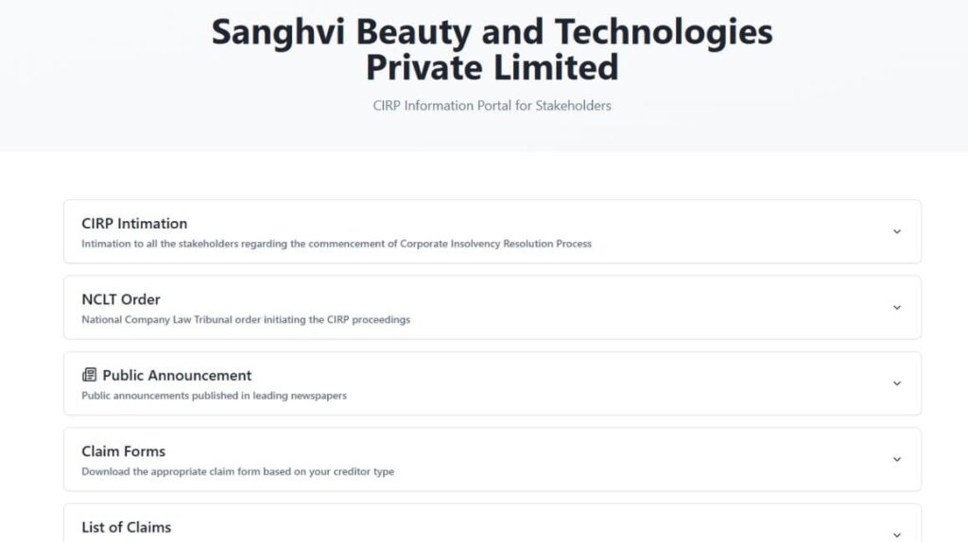The width and height of the screenshot is (968, 542).
Task: Select the List of Claims heading
Action: 126,527
